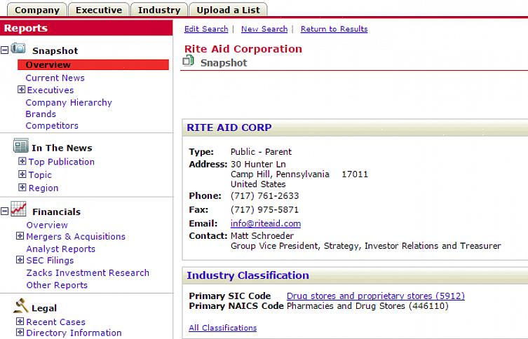Switch to the Company tab

tap(37, 10)
